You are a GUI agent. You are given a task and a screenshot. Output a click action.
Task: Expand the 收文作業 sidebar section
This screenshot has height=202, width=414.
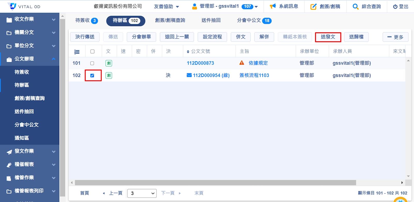pos(30,19)
